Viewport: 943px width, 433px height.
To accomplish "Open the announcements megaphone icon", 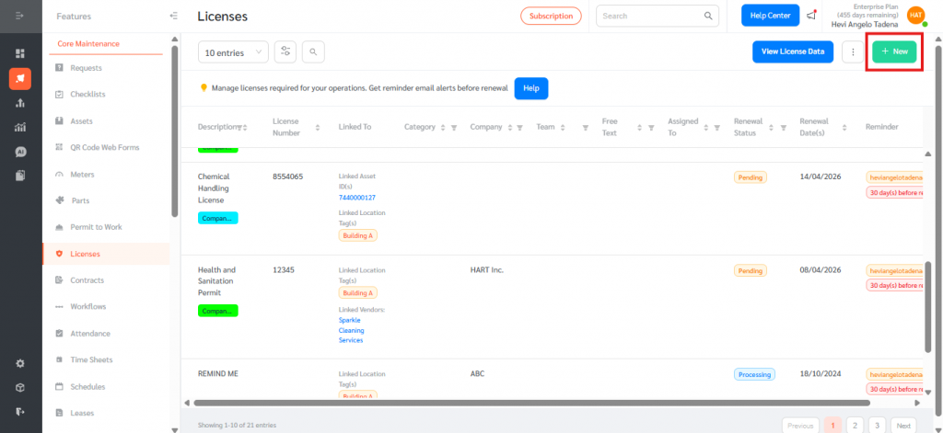I will click(x=811, y=16).
